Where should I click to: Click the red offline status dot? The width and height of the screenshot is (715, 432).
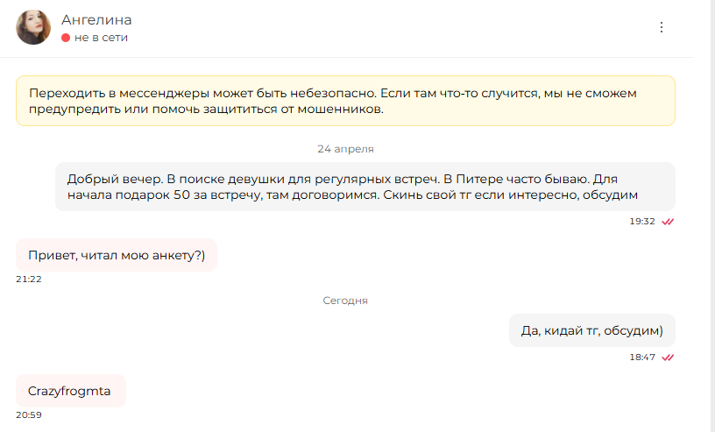point(66,38)
